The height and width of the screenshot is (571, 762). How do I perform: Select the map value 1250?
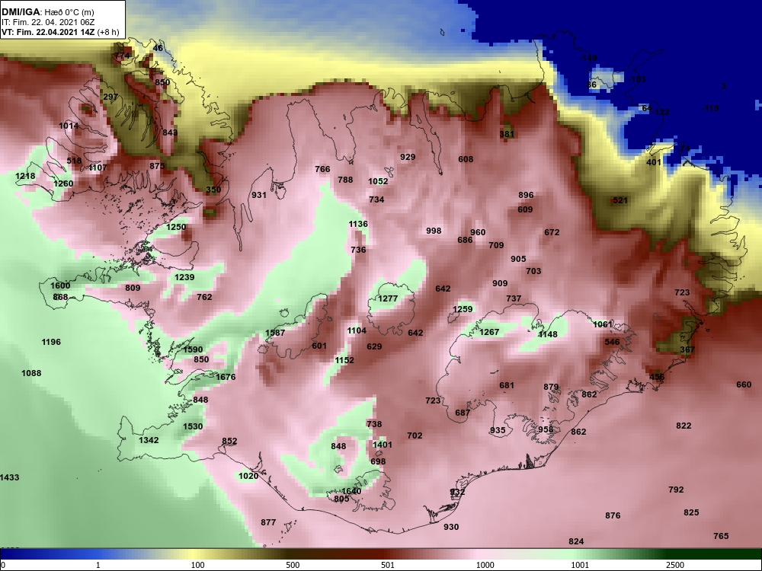click(176, 227)
